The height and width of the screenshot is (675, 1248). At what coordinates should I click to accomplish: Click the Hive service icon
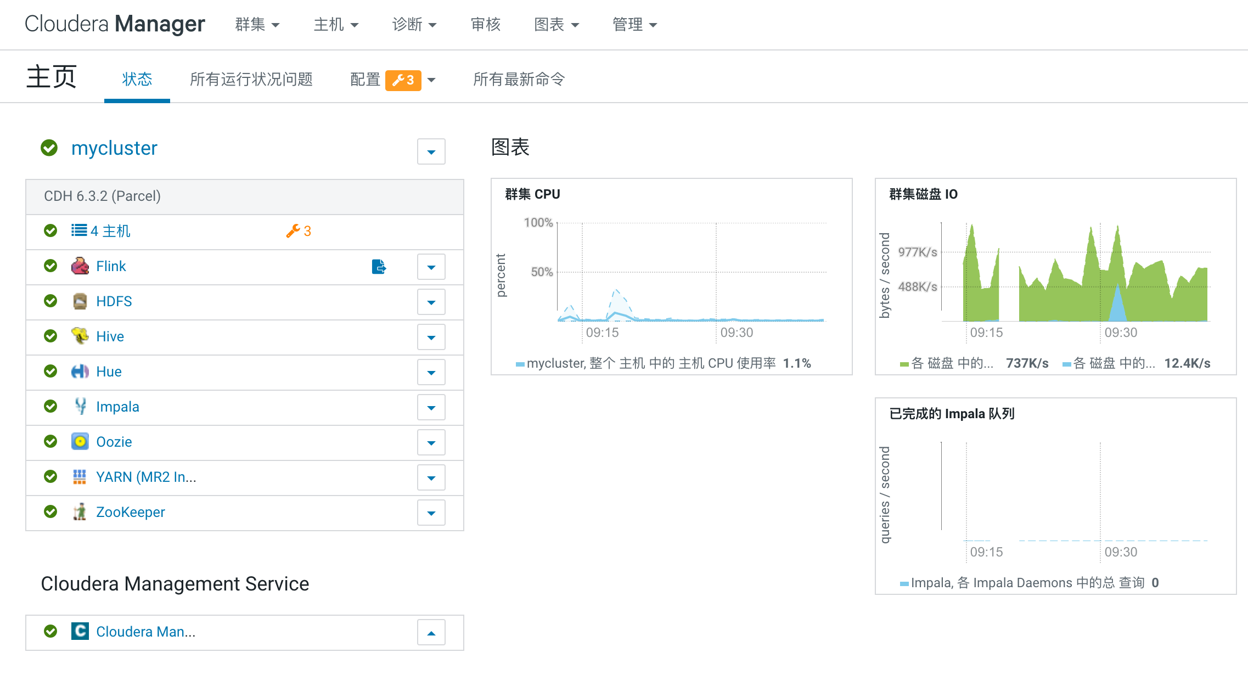(80, 336)
